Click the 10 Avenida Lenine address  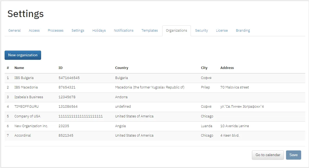(234, 126)
